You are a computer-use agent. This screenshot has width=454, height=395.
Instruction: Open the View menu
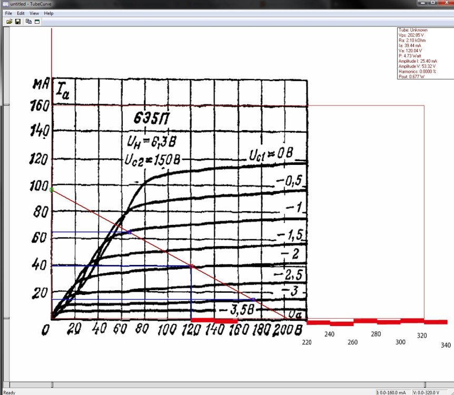pyautogui.click(x=34, y=13)
